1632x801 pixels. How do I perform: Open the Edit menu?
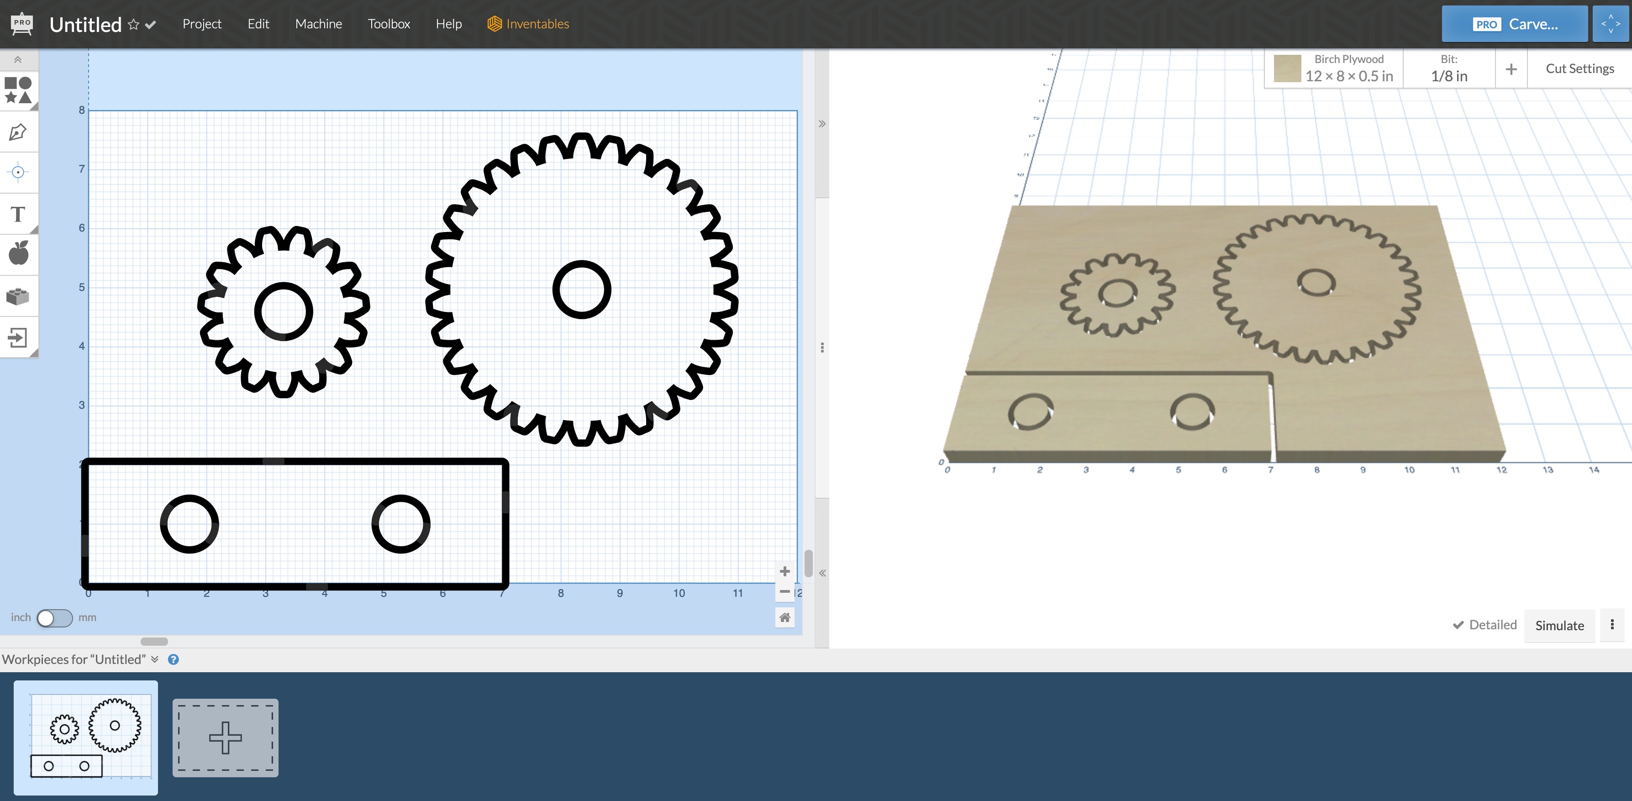click(x=258, y=24)
